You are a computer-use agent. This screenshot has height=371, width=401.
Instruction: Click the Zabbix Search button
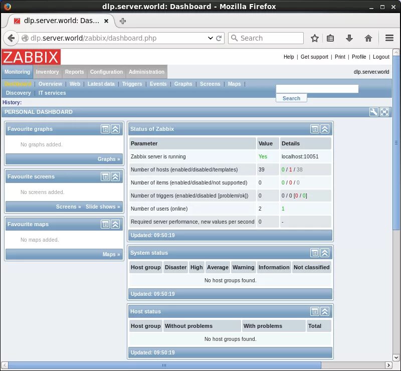[291, 98]
